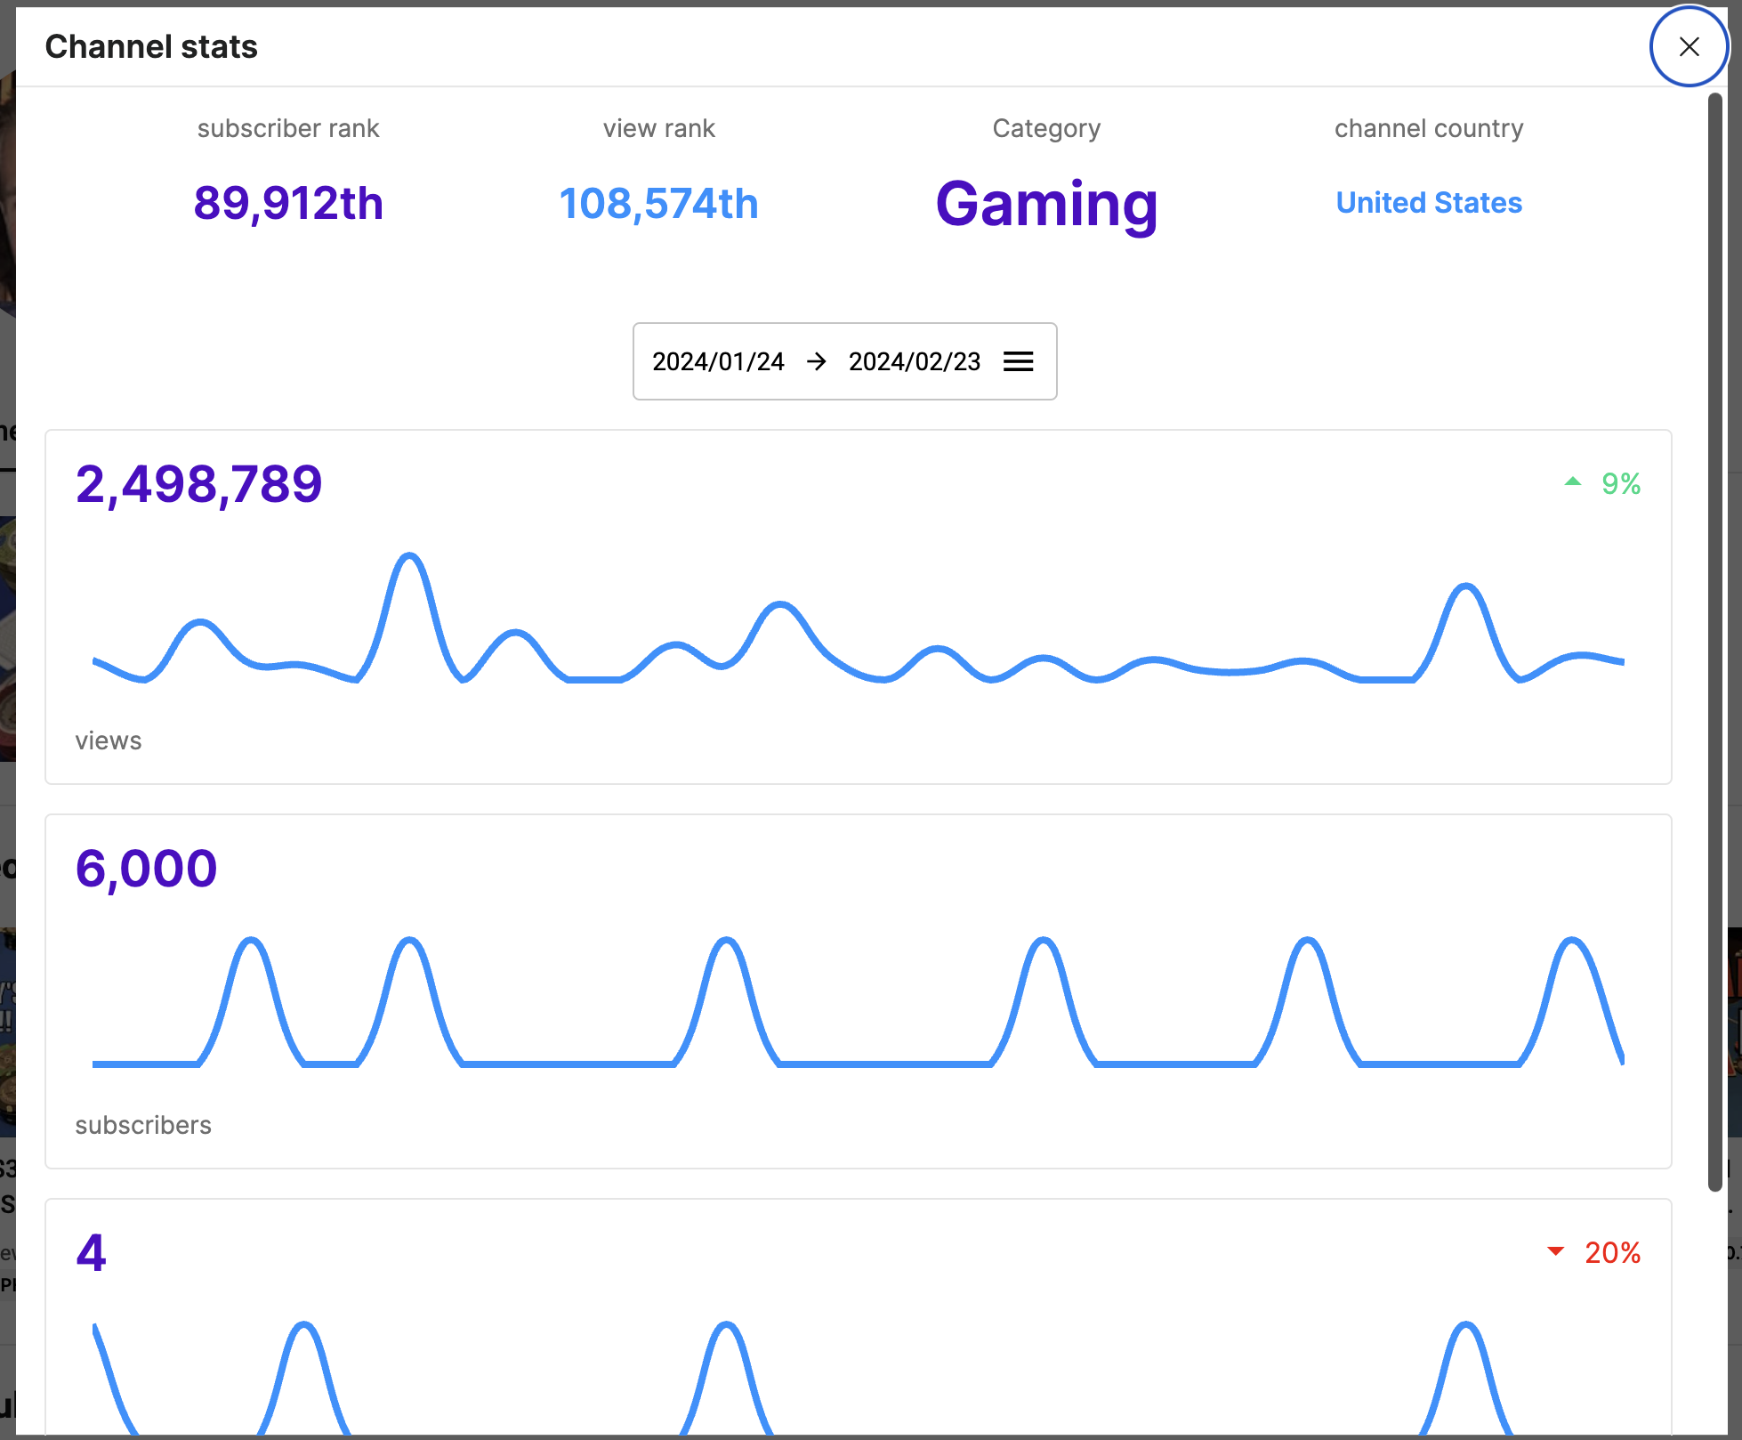The height and width of the screenshot is (1440, 1742).
Task: Click the end date 2024/02/23
Action: tap(915, 361)
